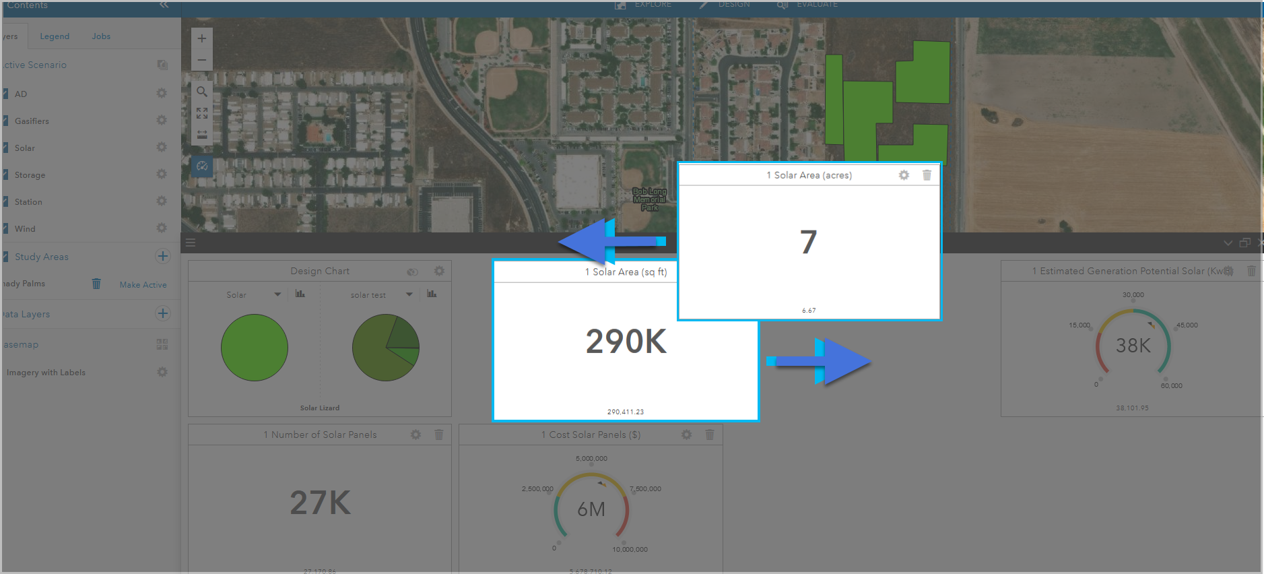The image size is (1264, 574).
Task: Open the Solar dropdown in Design Chart
Action: (277, 294)
